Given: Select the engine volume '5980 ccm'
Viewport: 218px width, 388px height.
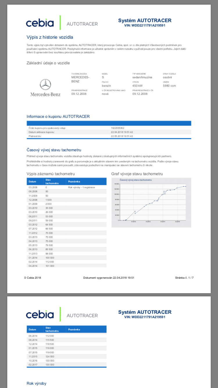Looking at the screenshot, I should pos(169,86).
